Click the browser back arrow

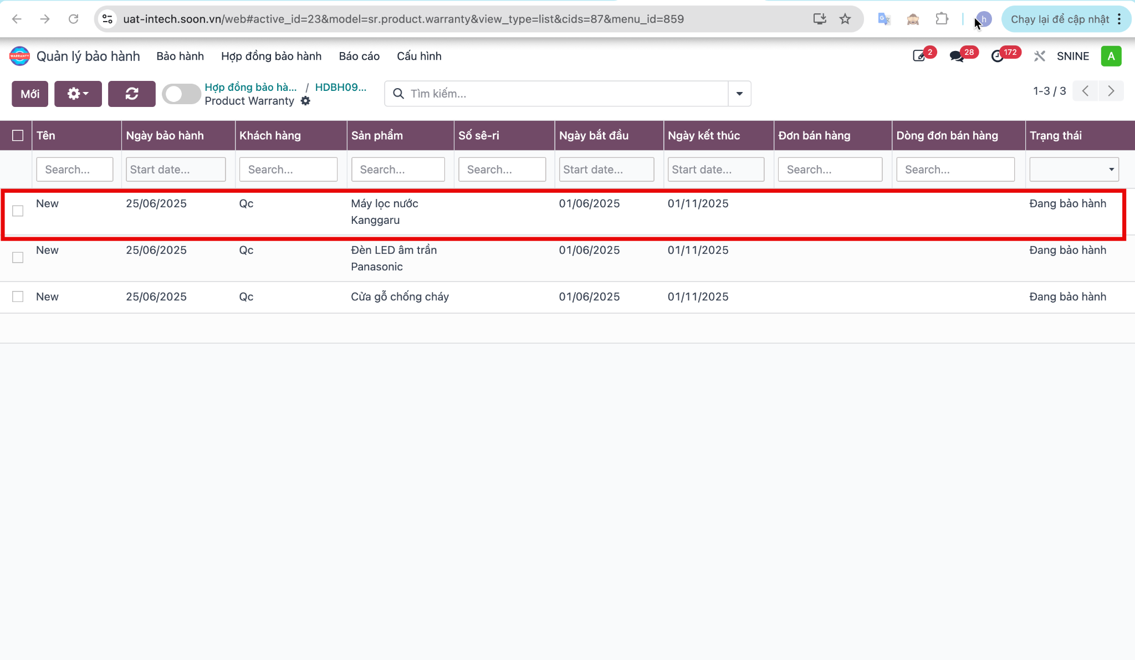(x=17, y=19)
